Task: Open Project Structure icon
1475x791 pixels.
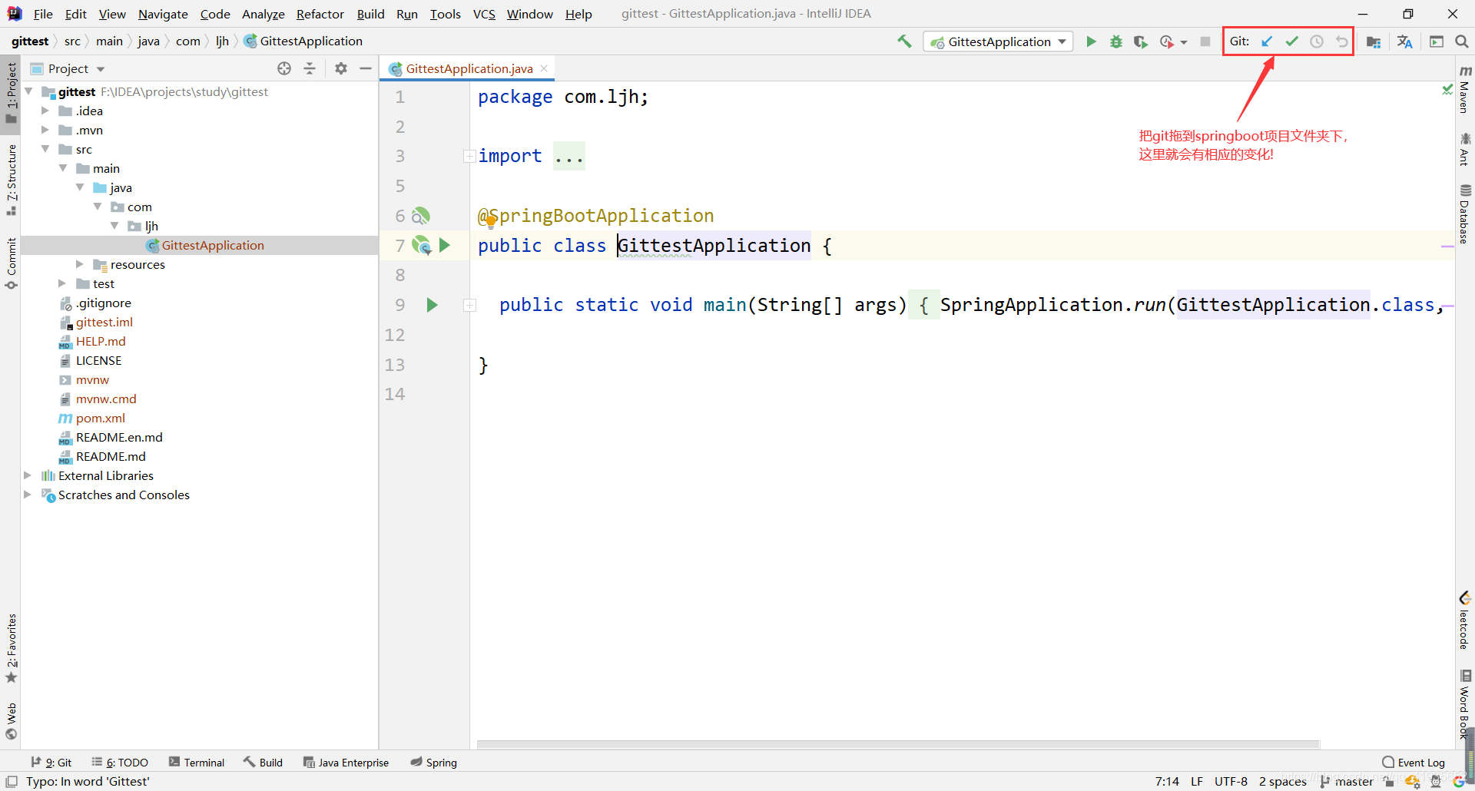Action: (1374, 41)
